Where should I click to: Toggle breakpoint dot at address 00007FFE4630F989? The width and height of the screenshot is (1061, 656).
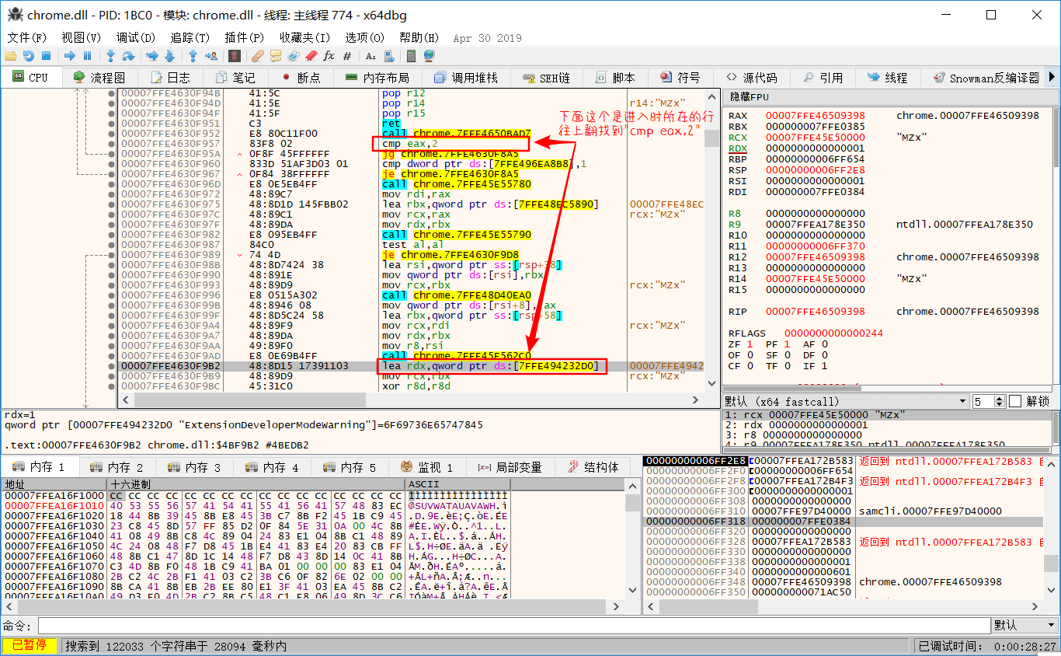click(112, 255)
